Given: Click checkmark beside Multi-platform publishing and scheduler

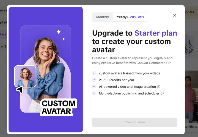Looking at the screenshot, I should pos(94,93).
